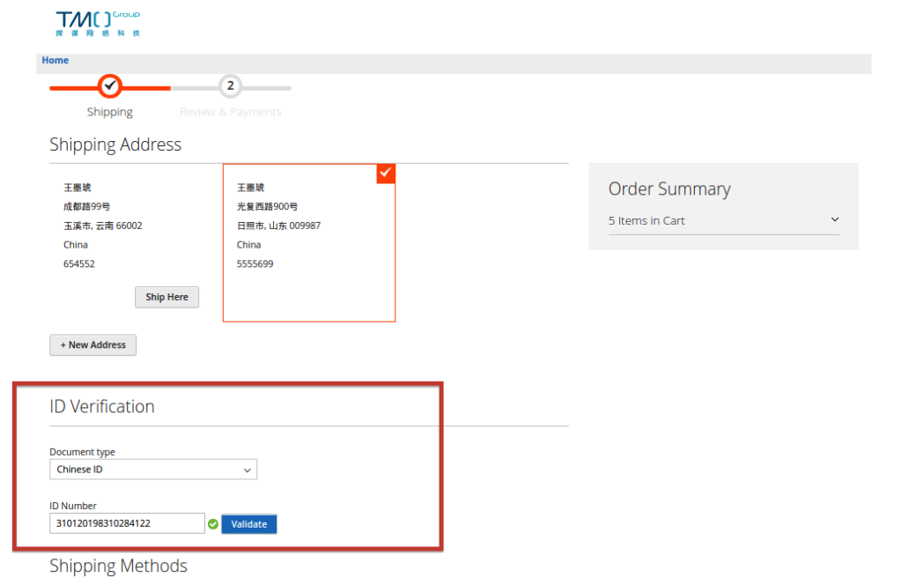Go to the Home breadcrumb link
Screen dimensions: 902x585
click(x=55, y=60)
